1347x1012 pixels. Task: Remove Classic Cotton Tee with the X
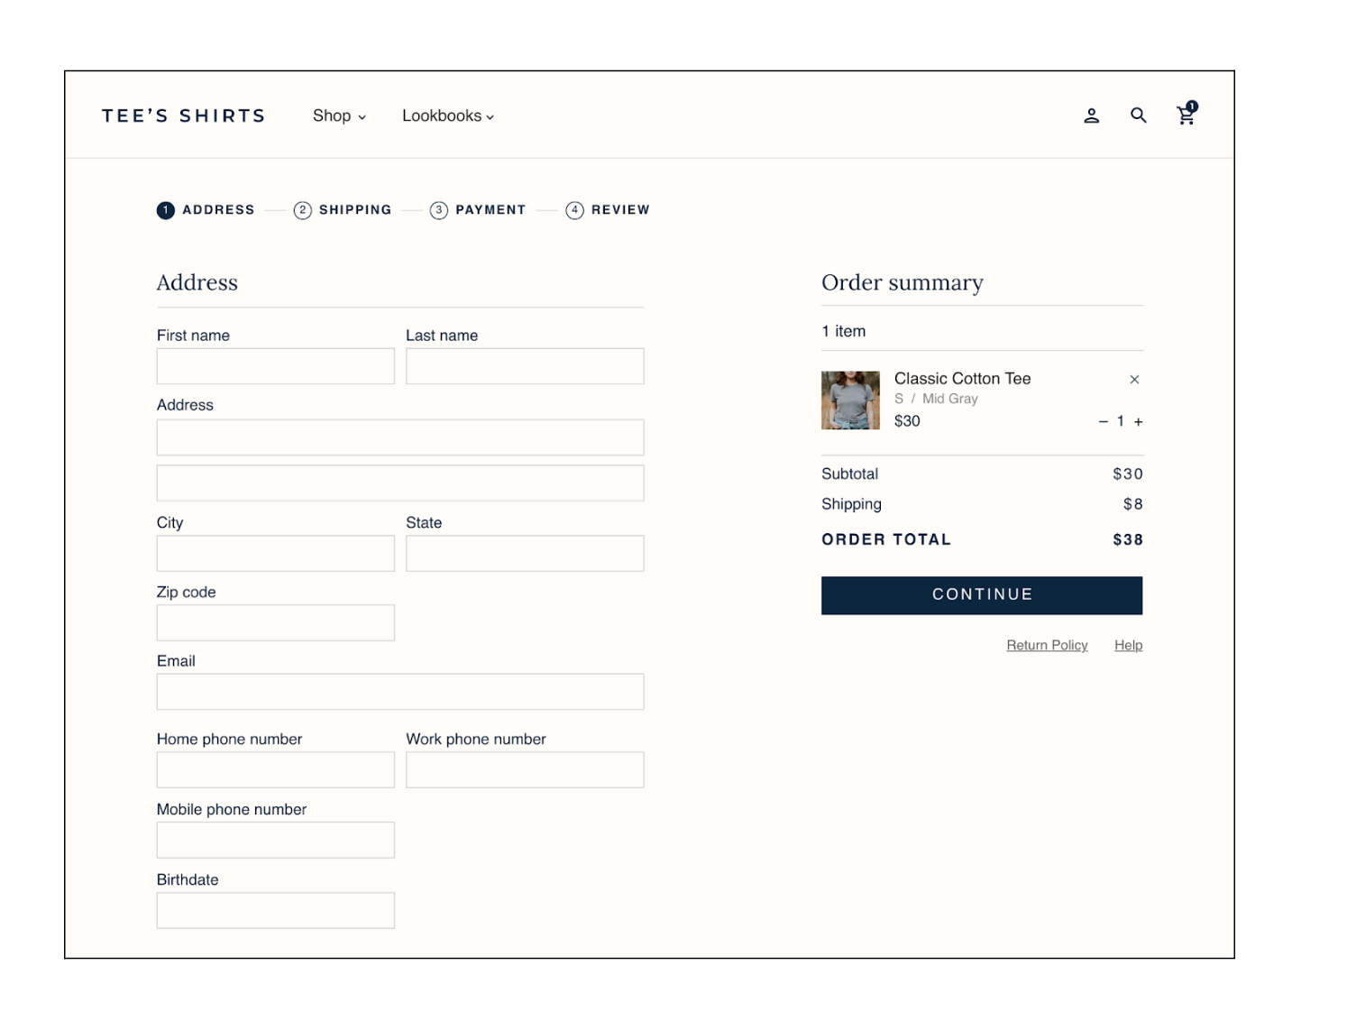[x=1134, y=380]
